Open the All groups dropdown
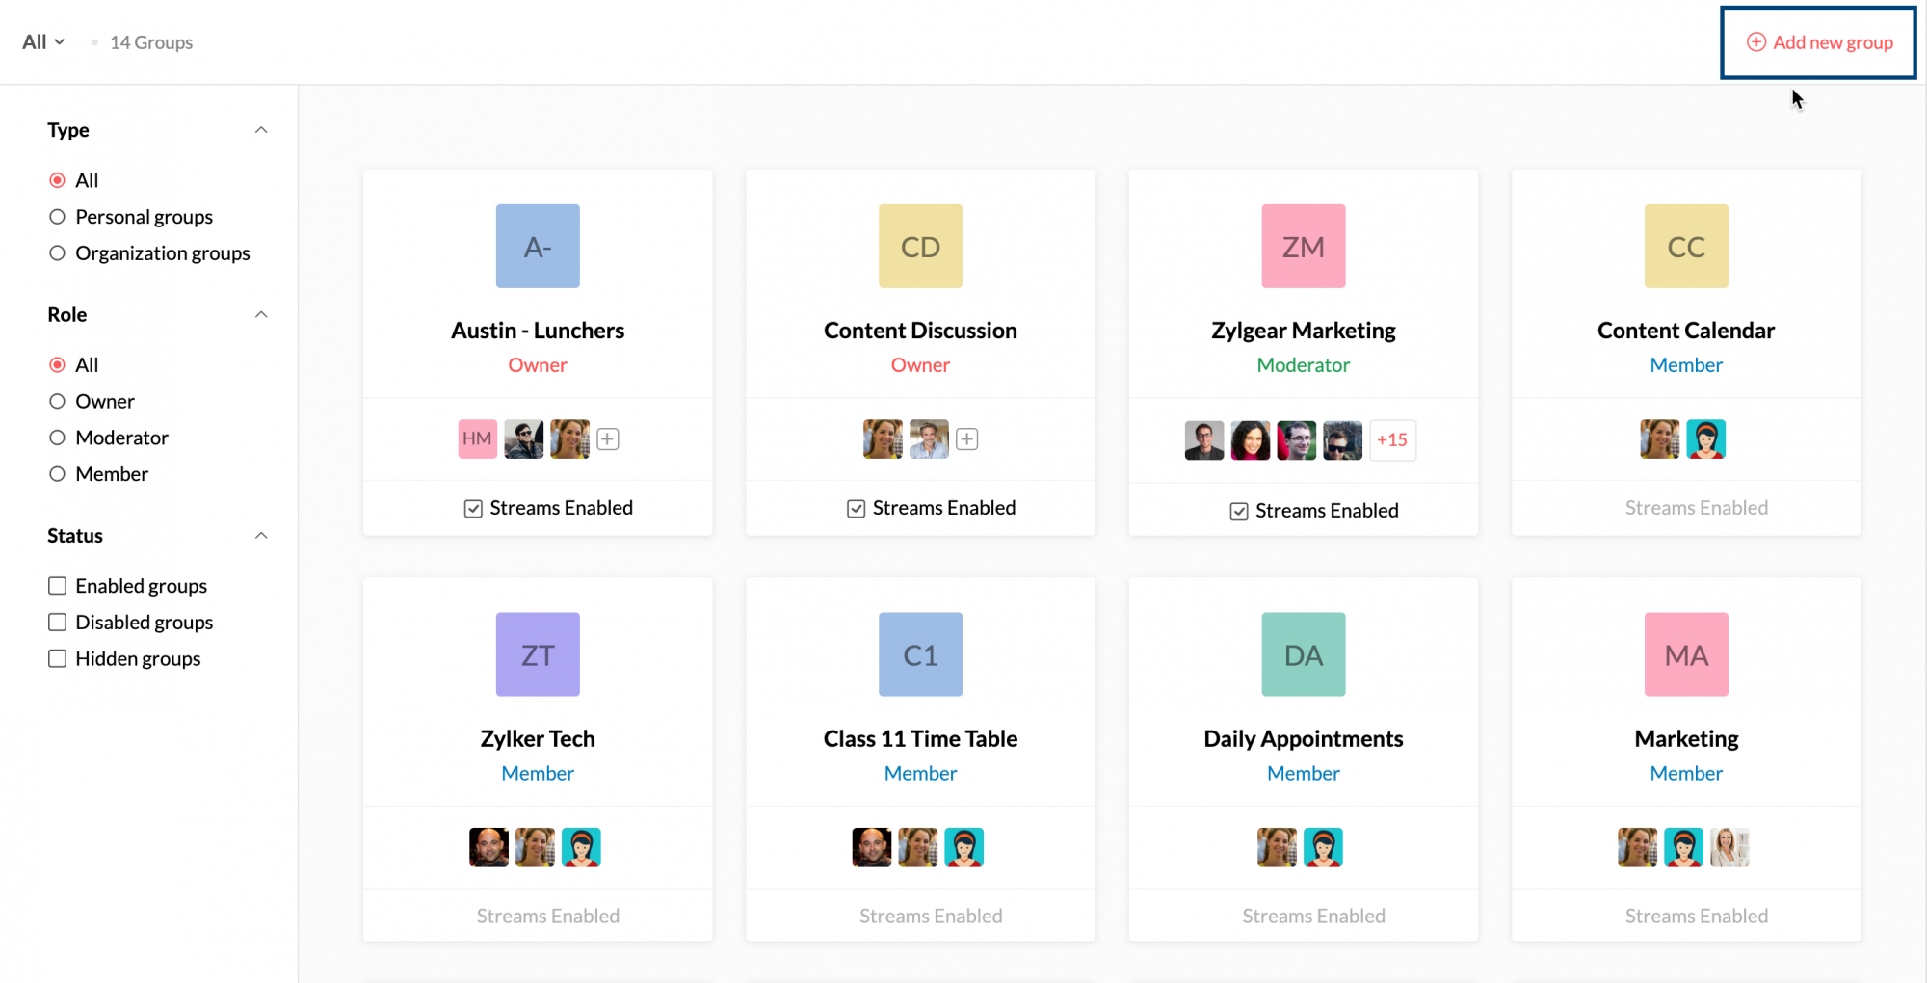1927x983 pixels. point(43,42)
